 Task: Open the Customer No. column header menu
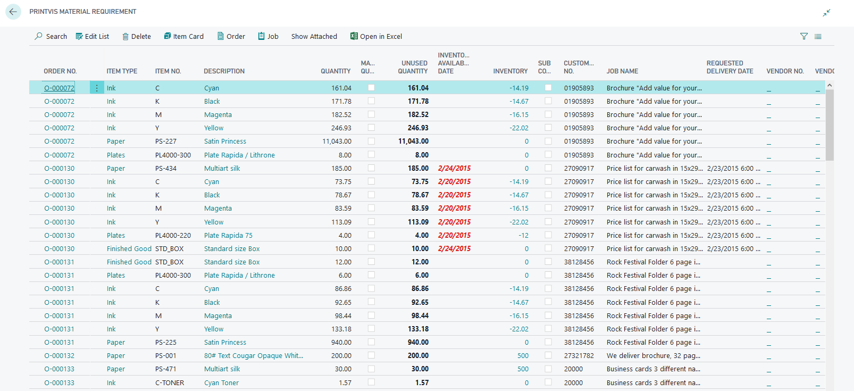579,67
